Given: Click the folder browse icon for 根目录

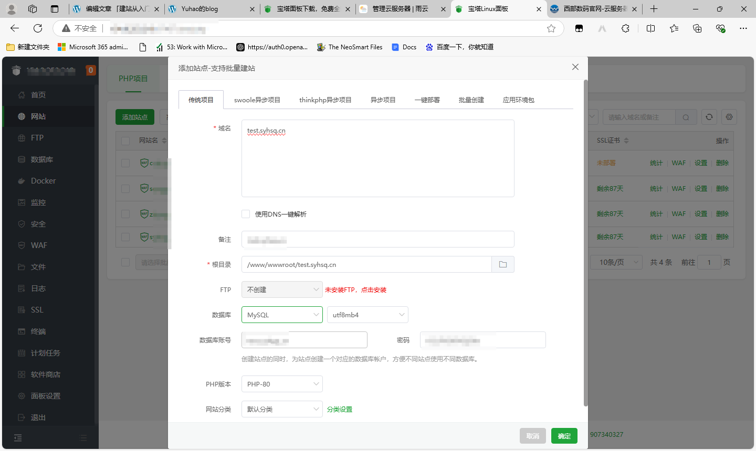Looking at the screenshot, I should pyautogui.click(x=503, y=264).
